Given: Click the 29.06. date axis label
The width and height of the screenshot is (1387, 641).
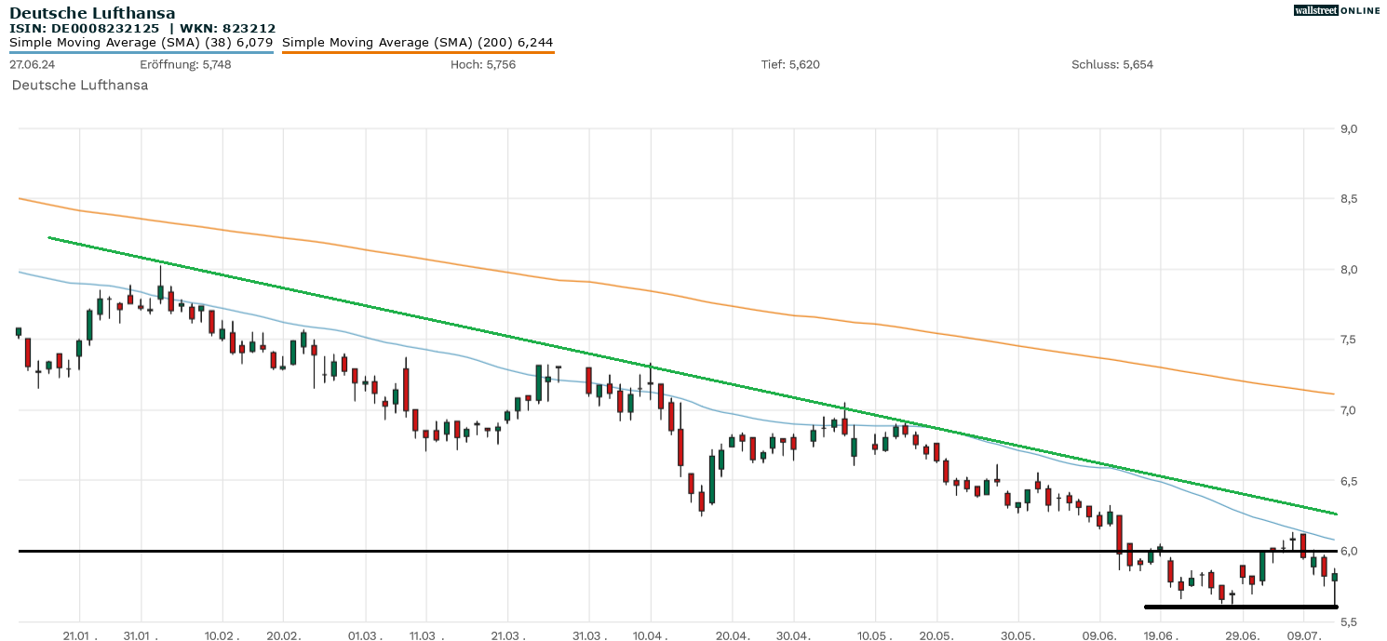Looking at the screenshot, I should 1243,635.
